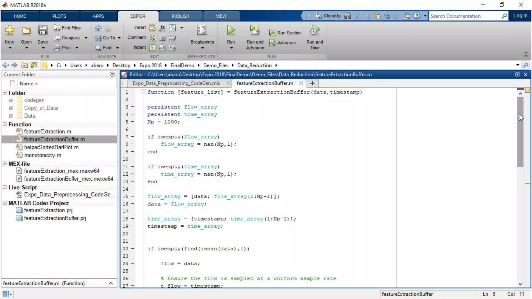
Task: Click the Name column header
Action: (26, 83)
